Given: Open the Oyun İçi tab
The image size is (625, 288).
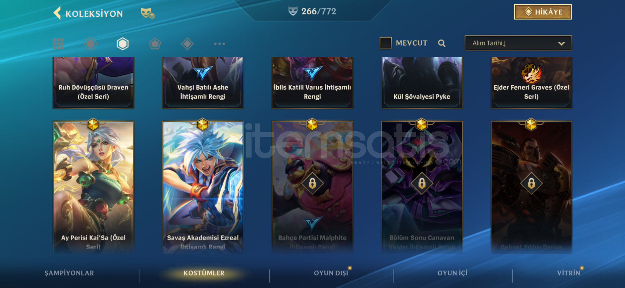Looking at the screenshot, I should point(452,273).
